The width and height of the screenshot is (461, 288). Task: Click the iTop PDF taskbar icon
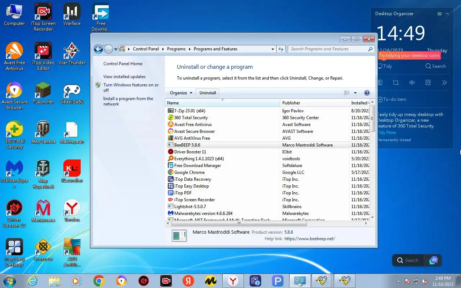(x=277, y=281)
